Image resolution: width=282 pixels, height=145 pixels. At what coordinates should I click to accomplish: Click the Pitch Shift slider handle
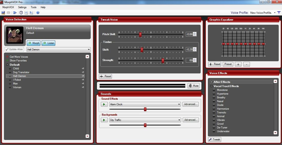coord(140,35)
